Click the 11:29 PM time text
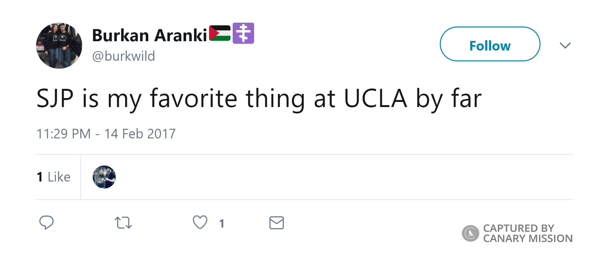Screen dimensions: 606x255 (64, 134)
